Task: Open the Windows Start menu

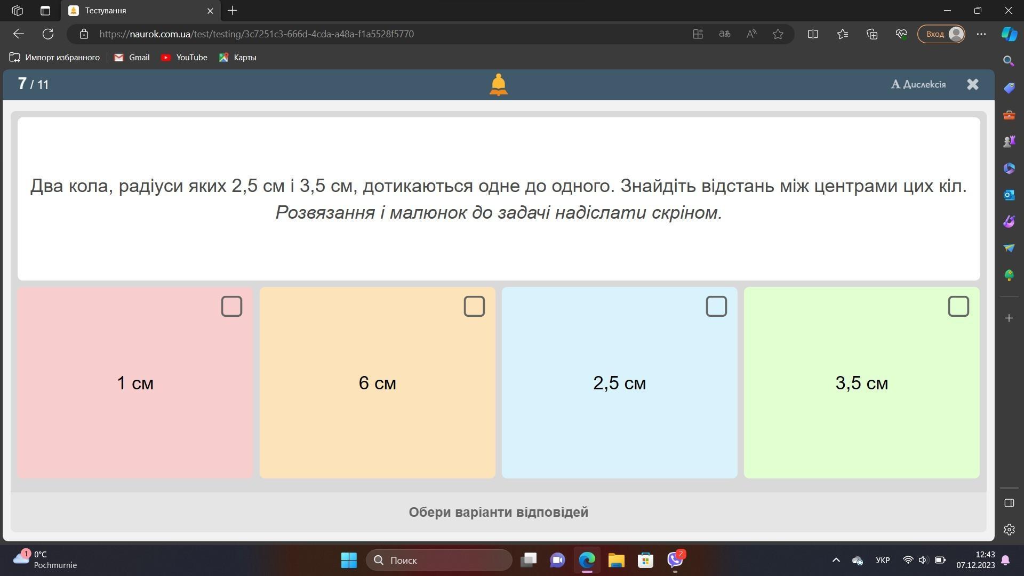Action: coord(349,560)
